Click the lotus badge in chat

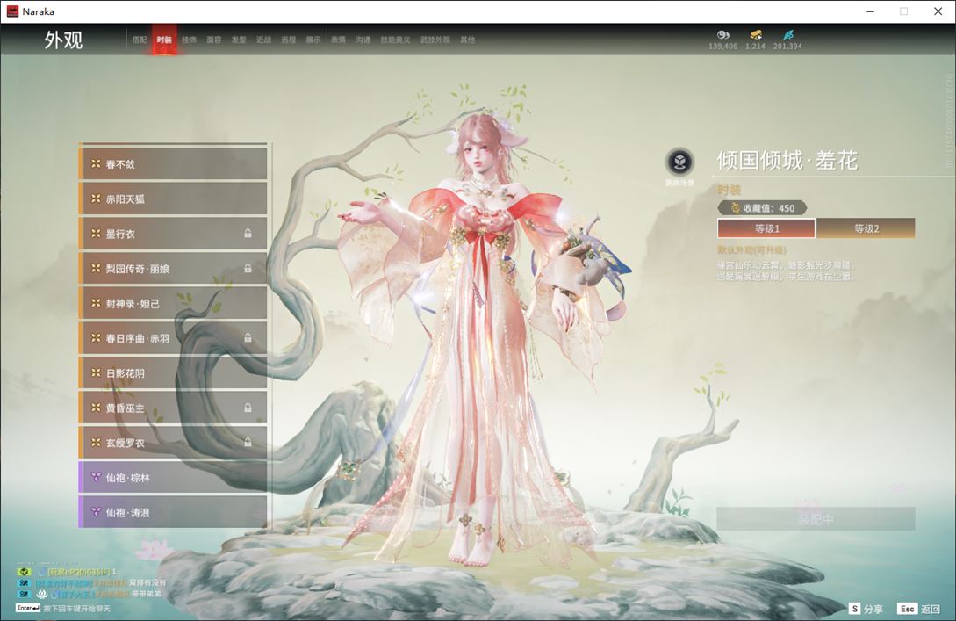tap(42, 594)
